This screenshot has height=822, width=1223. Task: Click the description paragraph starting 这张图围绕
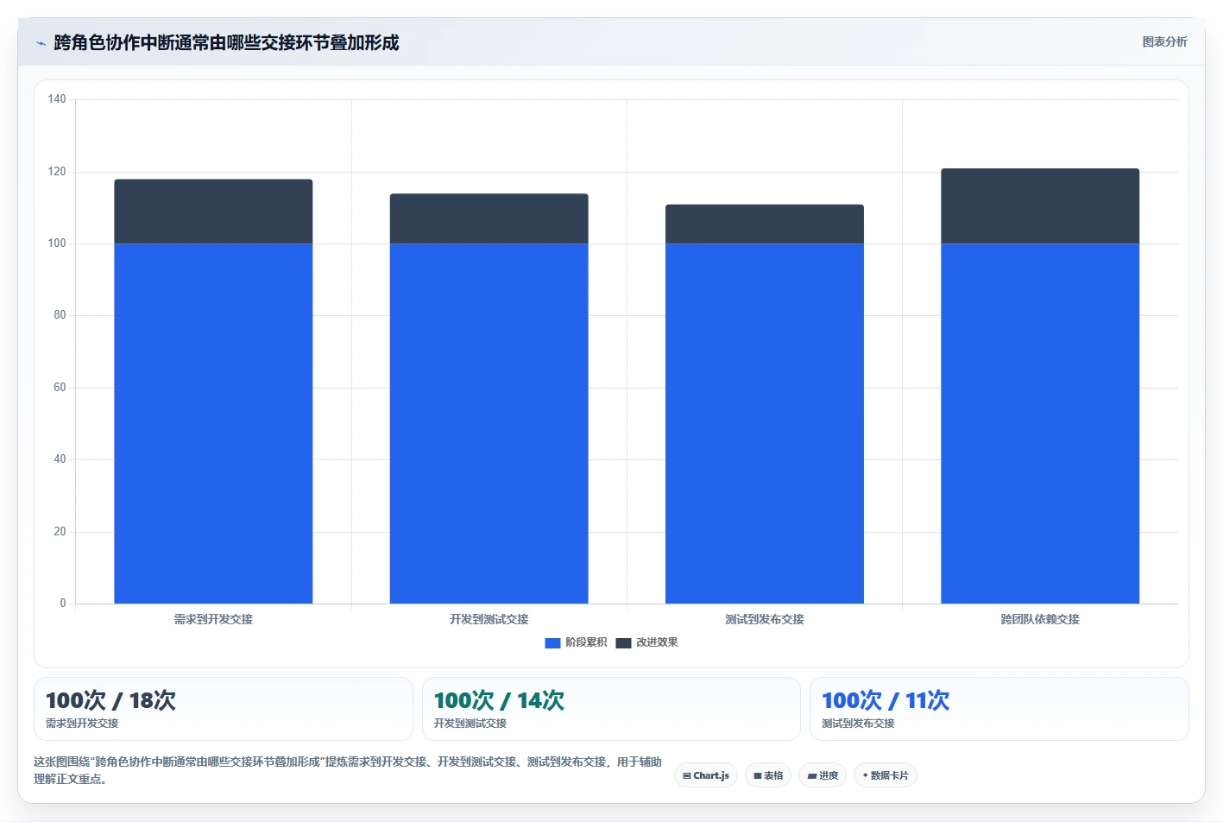click(348, 770)
